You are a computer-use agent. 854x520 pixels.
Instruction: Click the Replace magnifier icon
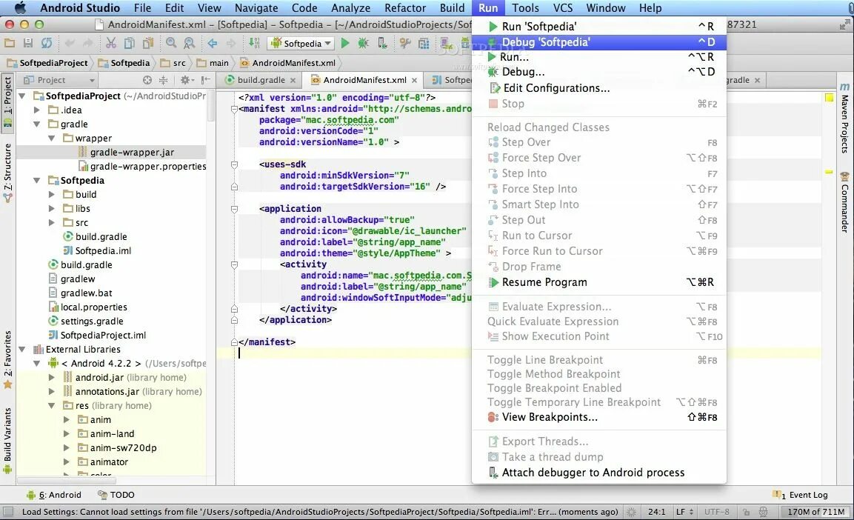[189, 43]
